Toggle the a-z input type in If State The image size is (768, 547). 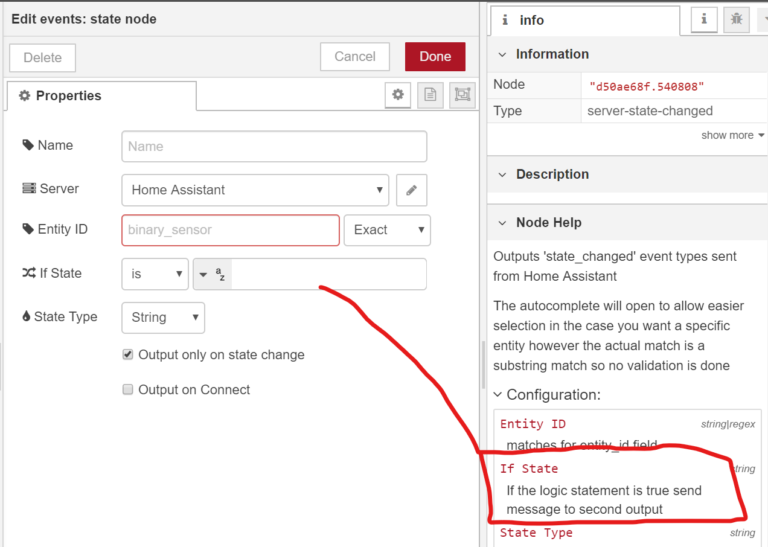click(x=212, y=273)
